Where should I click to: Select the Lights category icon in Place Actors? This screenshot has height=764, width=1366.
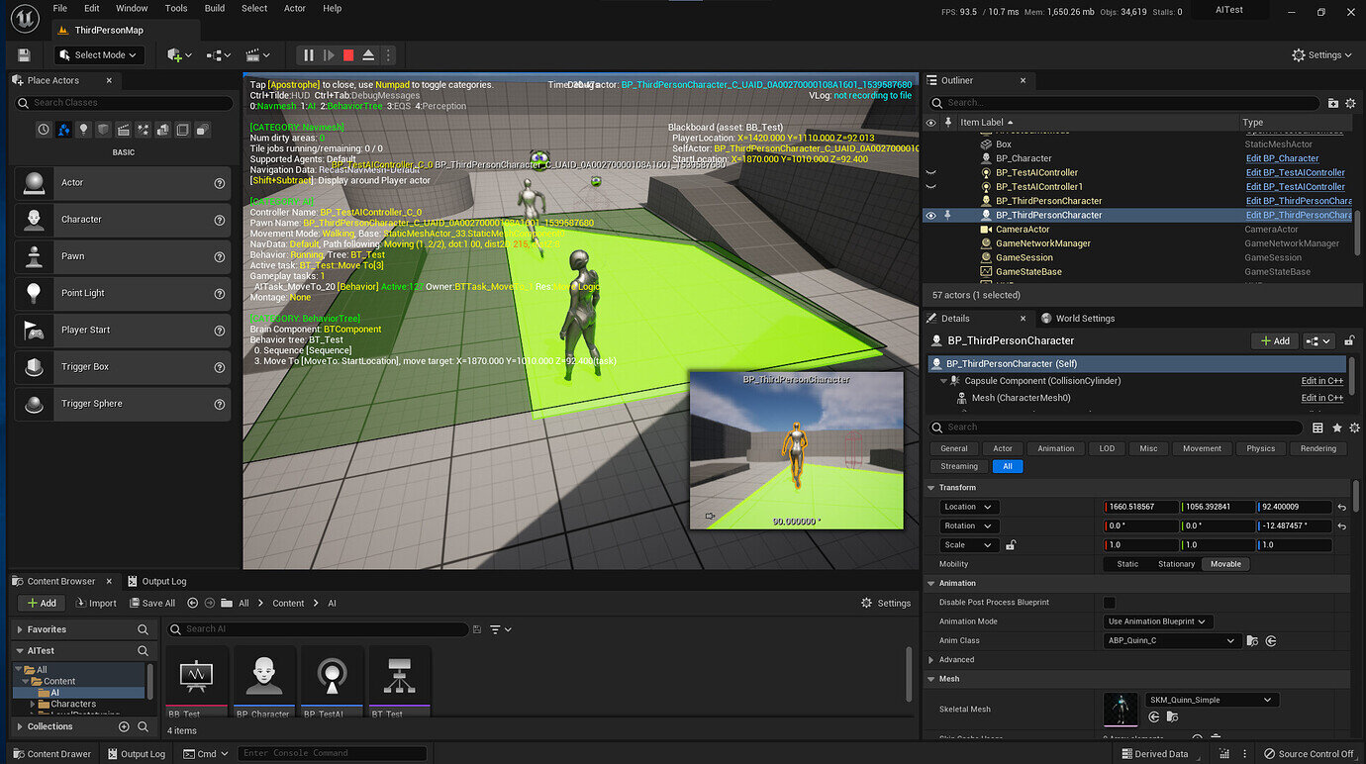coord(83,130)
